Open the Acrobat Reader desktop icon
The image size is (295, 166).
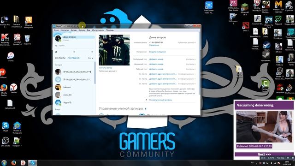tap(17, 40)
